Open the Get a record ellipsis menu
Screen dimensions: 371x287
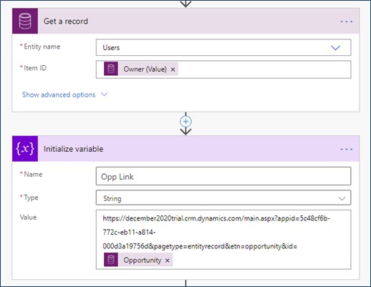347,21
